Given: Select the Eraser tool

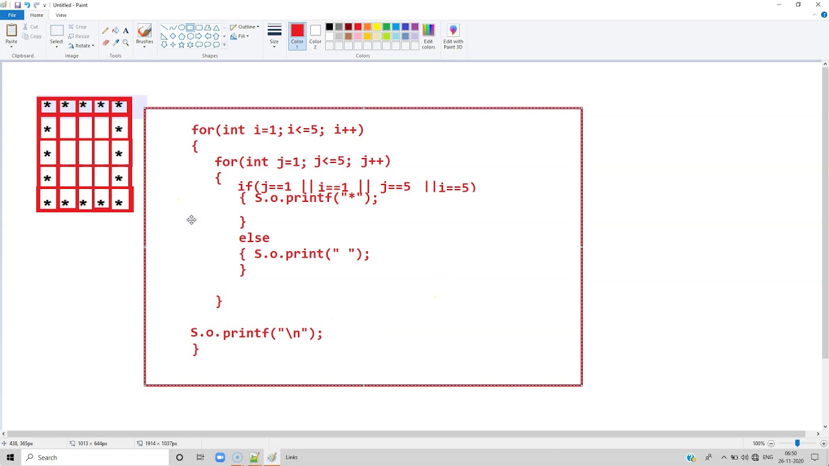Looking at the screenshot, I should (106, 43).
